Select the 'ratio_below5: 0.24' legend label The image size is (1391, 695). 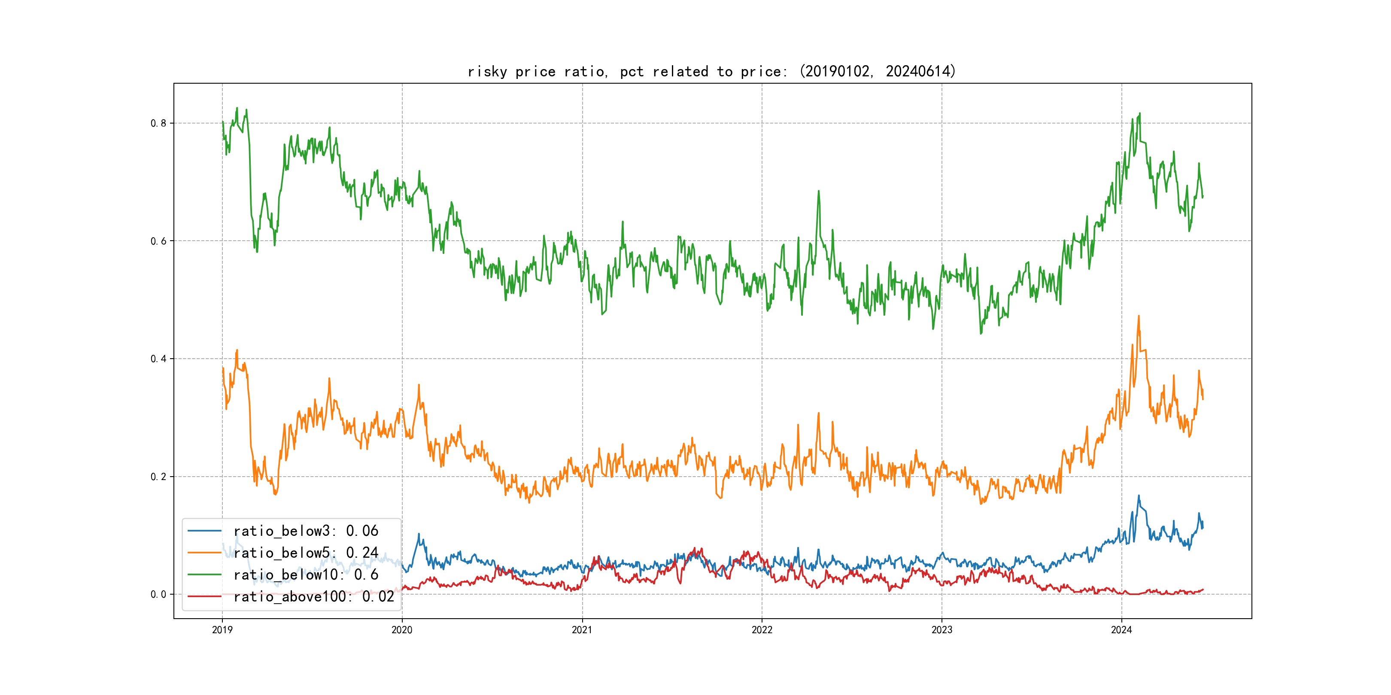pyautogui.click(x=306, y=553)
